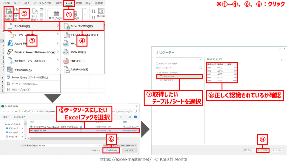
Task: Select the 商品マスタ.xlsx file in list
Action: (40, 131)
